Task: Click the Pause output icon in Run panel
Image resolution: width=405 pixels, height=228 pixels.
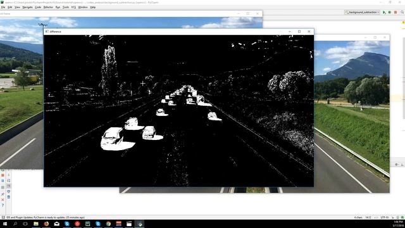Action: 3,180
